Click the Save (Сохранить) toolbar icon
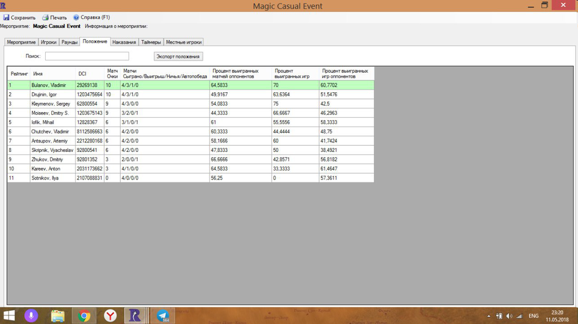This screenshot has width=578, height=324. pos(6,17)
